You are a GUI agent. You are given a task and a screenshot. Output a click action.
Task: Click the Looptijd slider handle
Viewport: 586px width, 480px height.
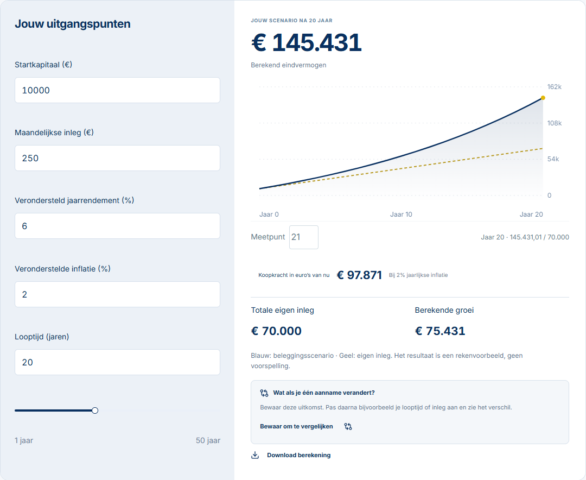click(x=95, y=410)
